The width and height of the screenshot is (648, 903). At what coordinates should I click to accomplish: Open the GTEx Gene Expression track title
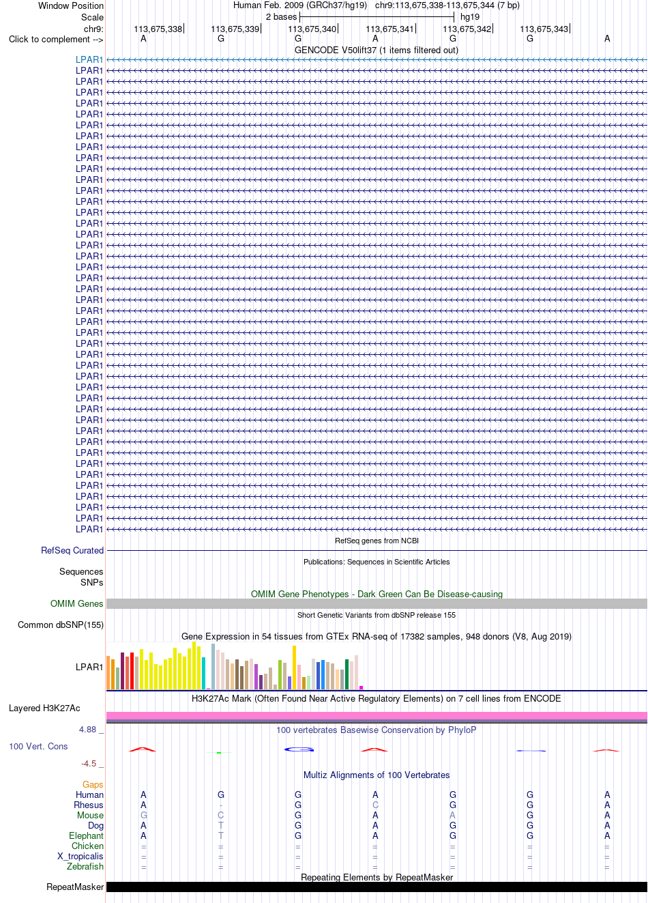tap(377, 637)
